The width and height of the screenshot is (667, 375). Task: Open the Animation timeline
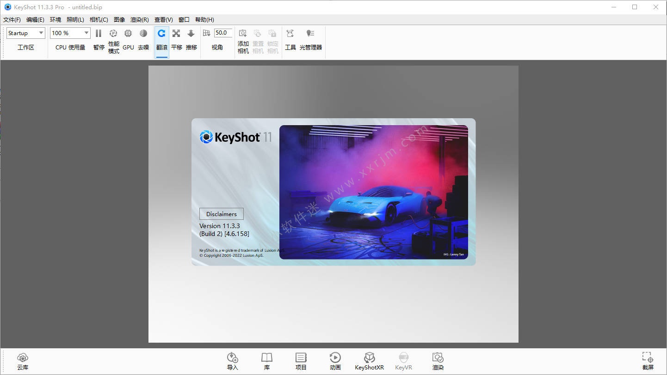pyautogui.click(x=335, y=361)
